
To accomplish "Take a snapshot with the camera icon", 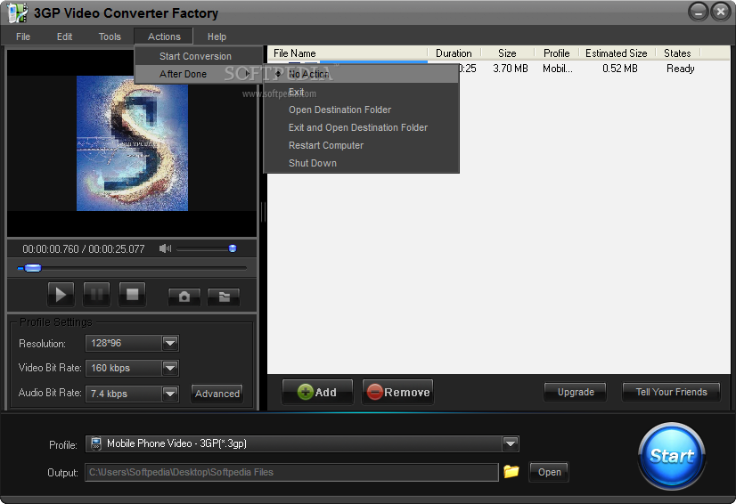I will 184,297.
